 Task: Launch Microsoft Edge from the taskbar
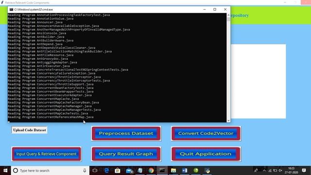click(x=106, y=171)
